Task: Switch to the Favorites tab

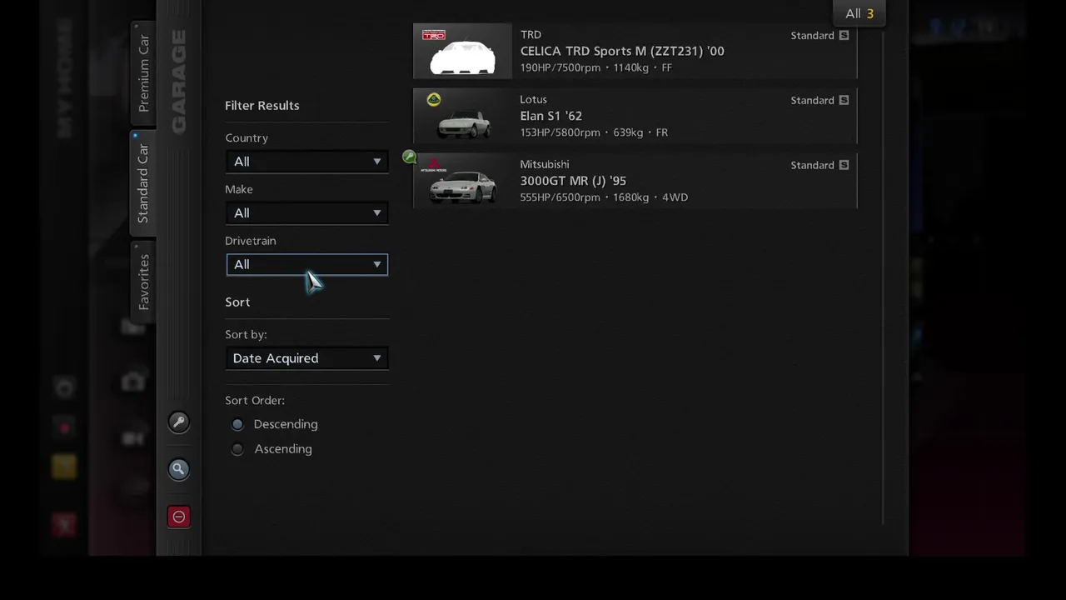Action: coord(143,282)
